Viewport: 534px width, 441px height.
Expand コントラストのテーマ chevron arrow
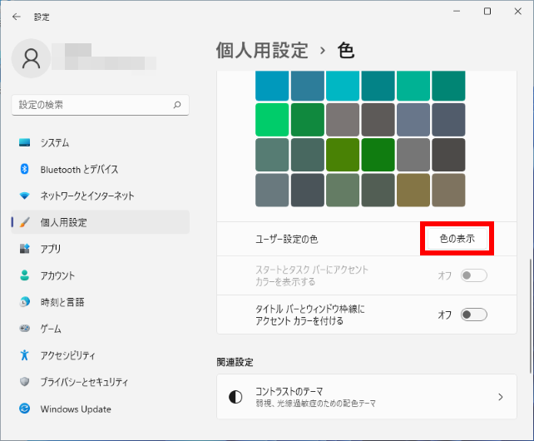pyautogui.click(x=500, y=397)
